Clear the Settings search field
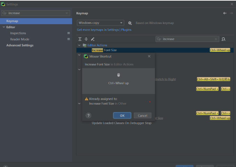The height and width of the screenshot is (167, 236). pyautogui.click(x=67, y=13)
